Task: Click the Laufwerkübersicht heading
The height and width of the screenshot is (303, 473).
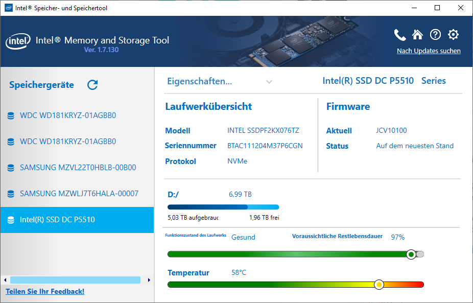Action: [208, 106]
